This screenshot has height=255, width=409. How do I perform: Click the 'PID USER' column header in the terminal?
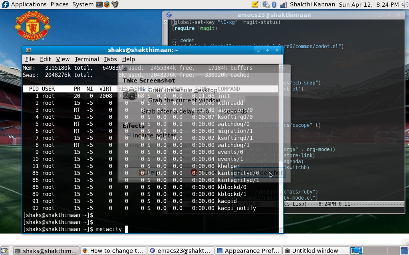[42, 89]
